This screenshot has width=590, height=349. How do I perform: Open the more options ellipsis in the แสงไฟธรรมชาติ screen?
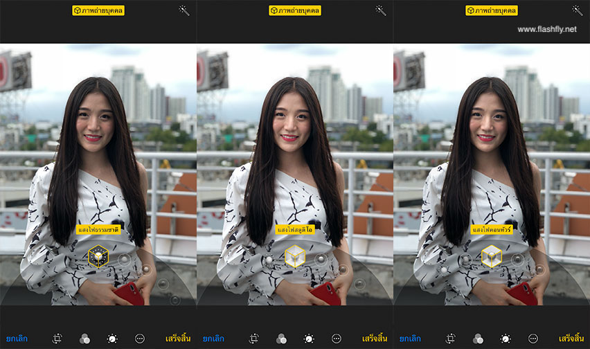click(x=140, y=339)
